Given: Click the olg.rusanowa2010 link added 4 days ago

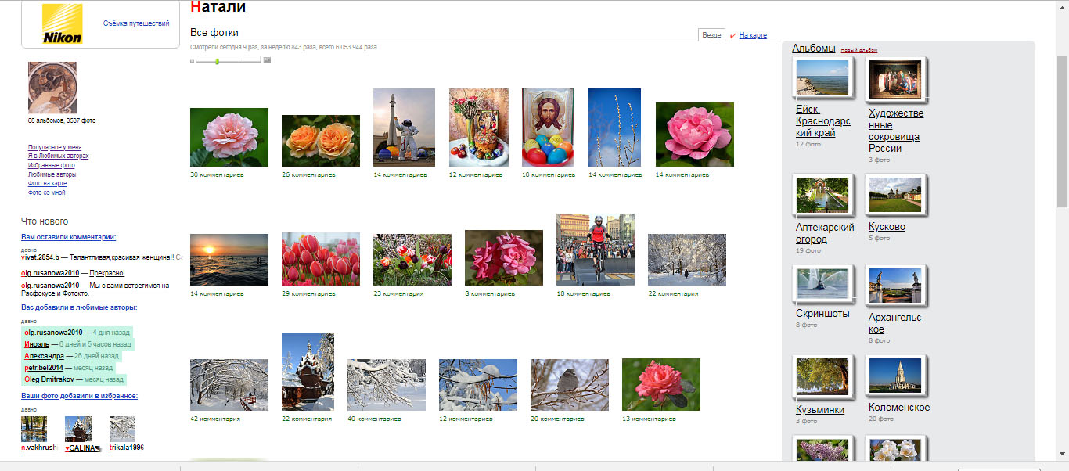Looking at the screenshot, I should 53,333.
